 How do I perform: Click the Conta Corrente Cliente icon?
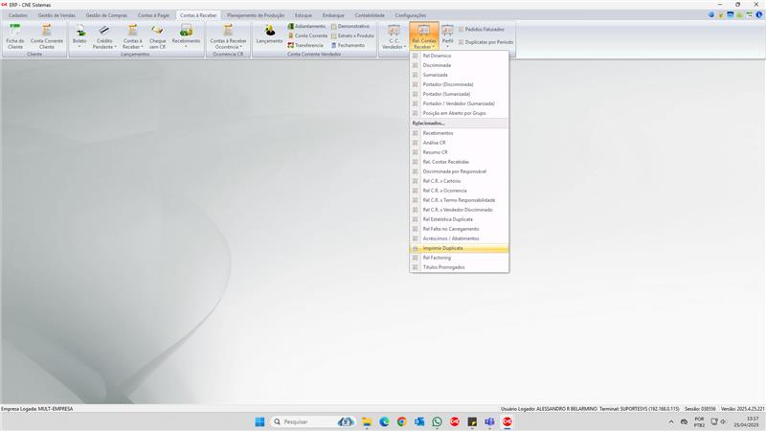(47, 36)
